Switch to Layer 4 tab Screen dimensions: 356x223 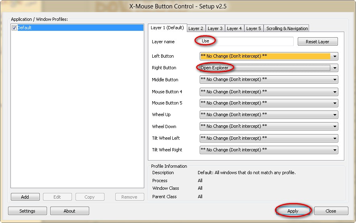click(x=234, y=28)
